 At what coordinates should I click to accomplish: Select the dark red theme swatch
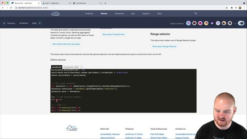point(195,23)
